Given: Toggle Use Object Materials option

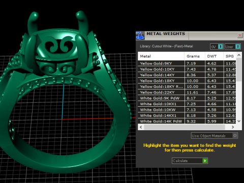Looking at the screenshot, I should (x=215, y=136).
